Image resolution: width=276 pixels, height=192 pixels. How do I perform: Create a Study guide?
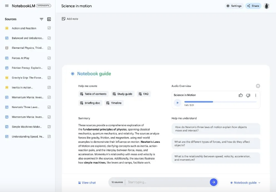[122, 94]
